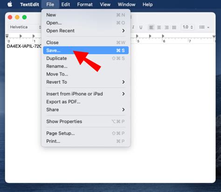Viewport: 221px width, 192px height.
Task: Click the yellow minimize window button
Action: click(17, 17)
